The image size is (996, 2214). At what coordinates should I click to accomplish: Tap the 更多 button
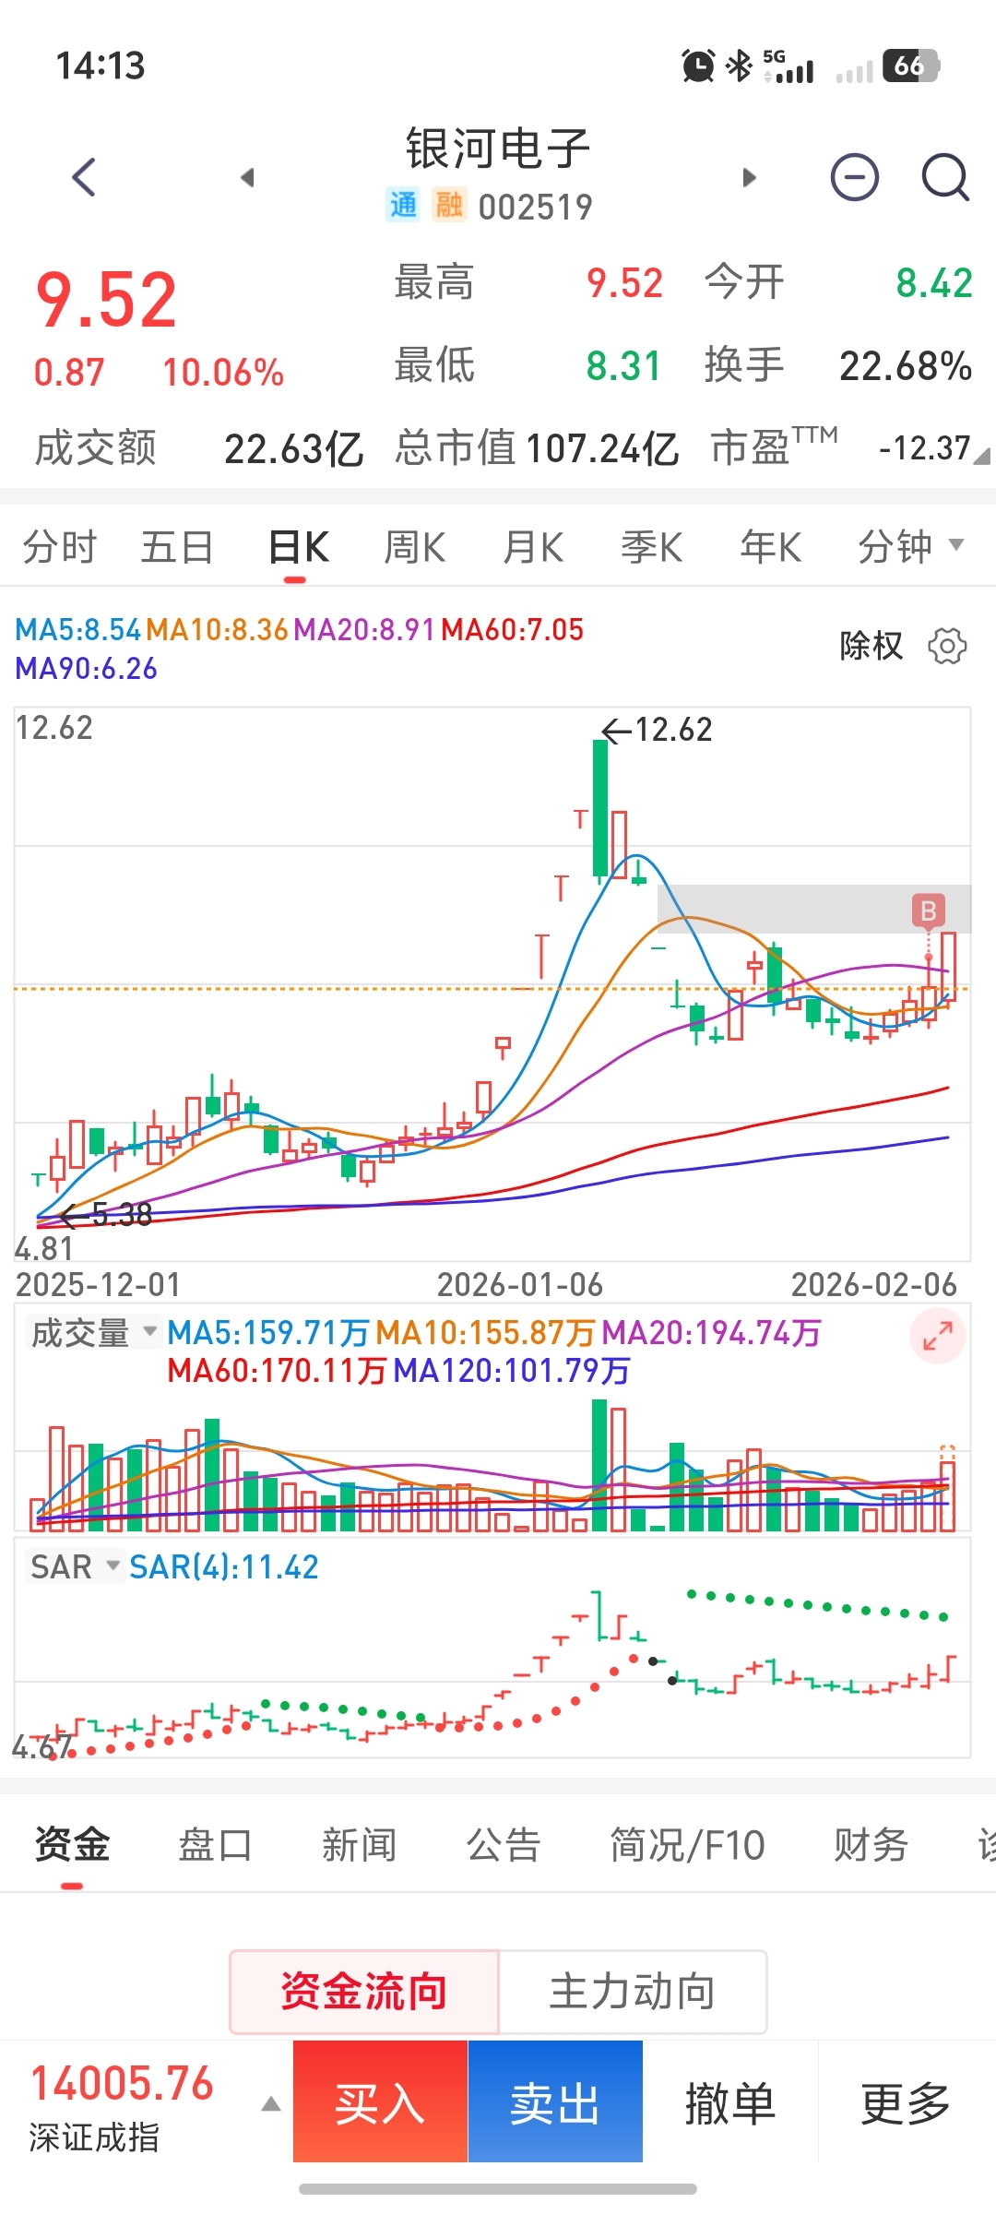pos(906,2103)
